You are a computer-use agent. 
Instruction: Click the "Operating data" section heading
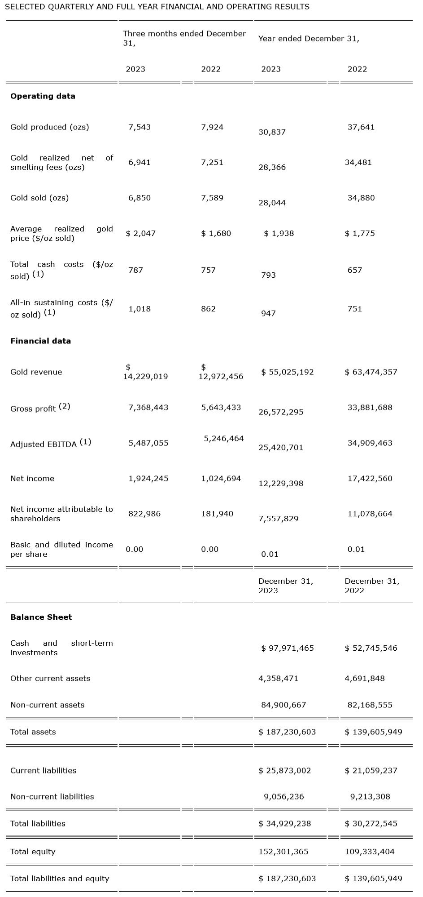[43, 96]
